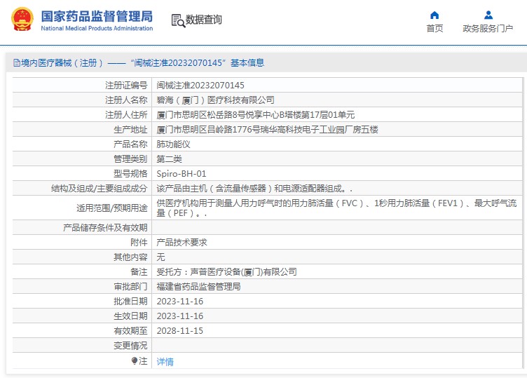Click the 生产地址 label
Viewport: 527px width, 378px height.
click(130, 130)
